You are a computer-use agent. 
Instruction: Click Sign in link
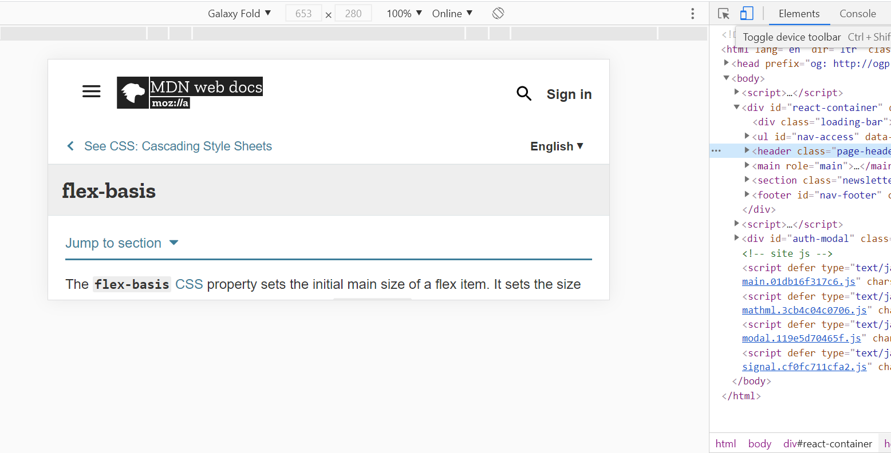(x=569, y=94)
